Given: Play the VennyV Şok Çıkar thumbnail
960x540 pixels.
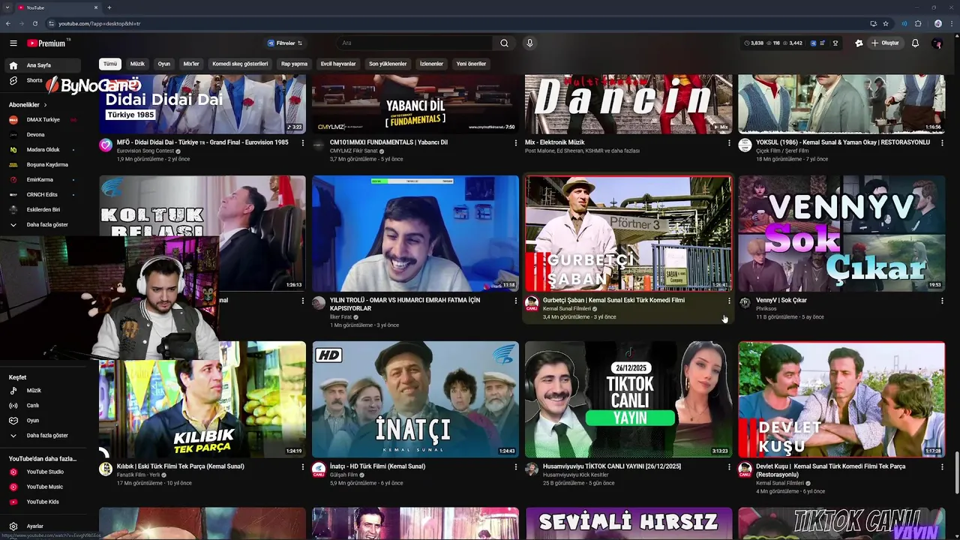Looking at the screenshot, I should point(841,233).
